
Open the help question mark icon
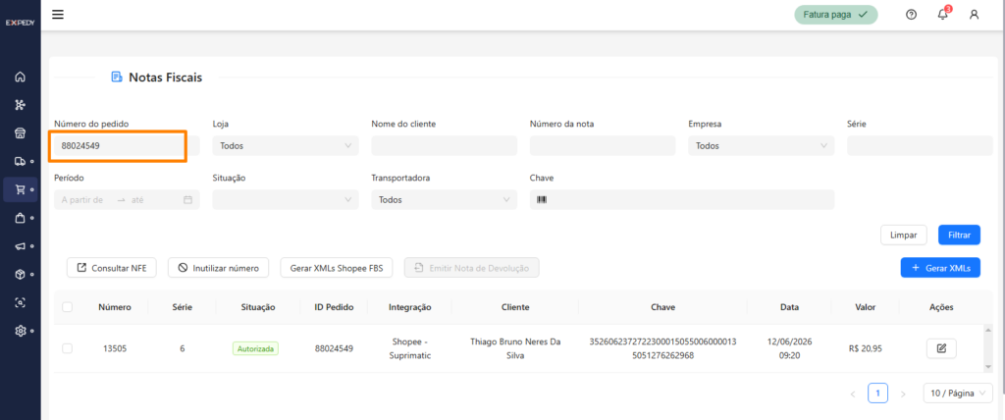tap(911, 15)
